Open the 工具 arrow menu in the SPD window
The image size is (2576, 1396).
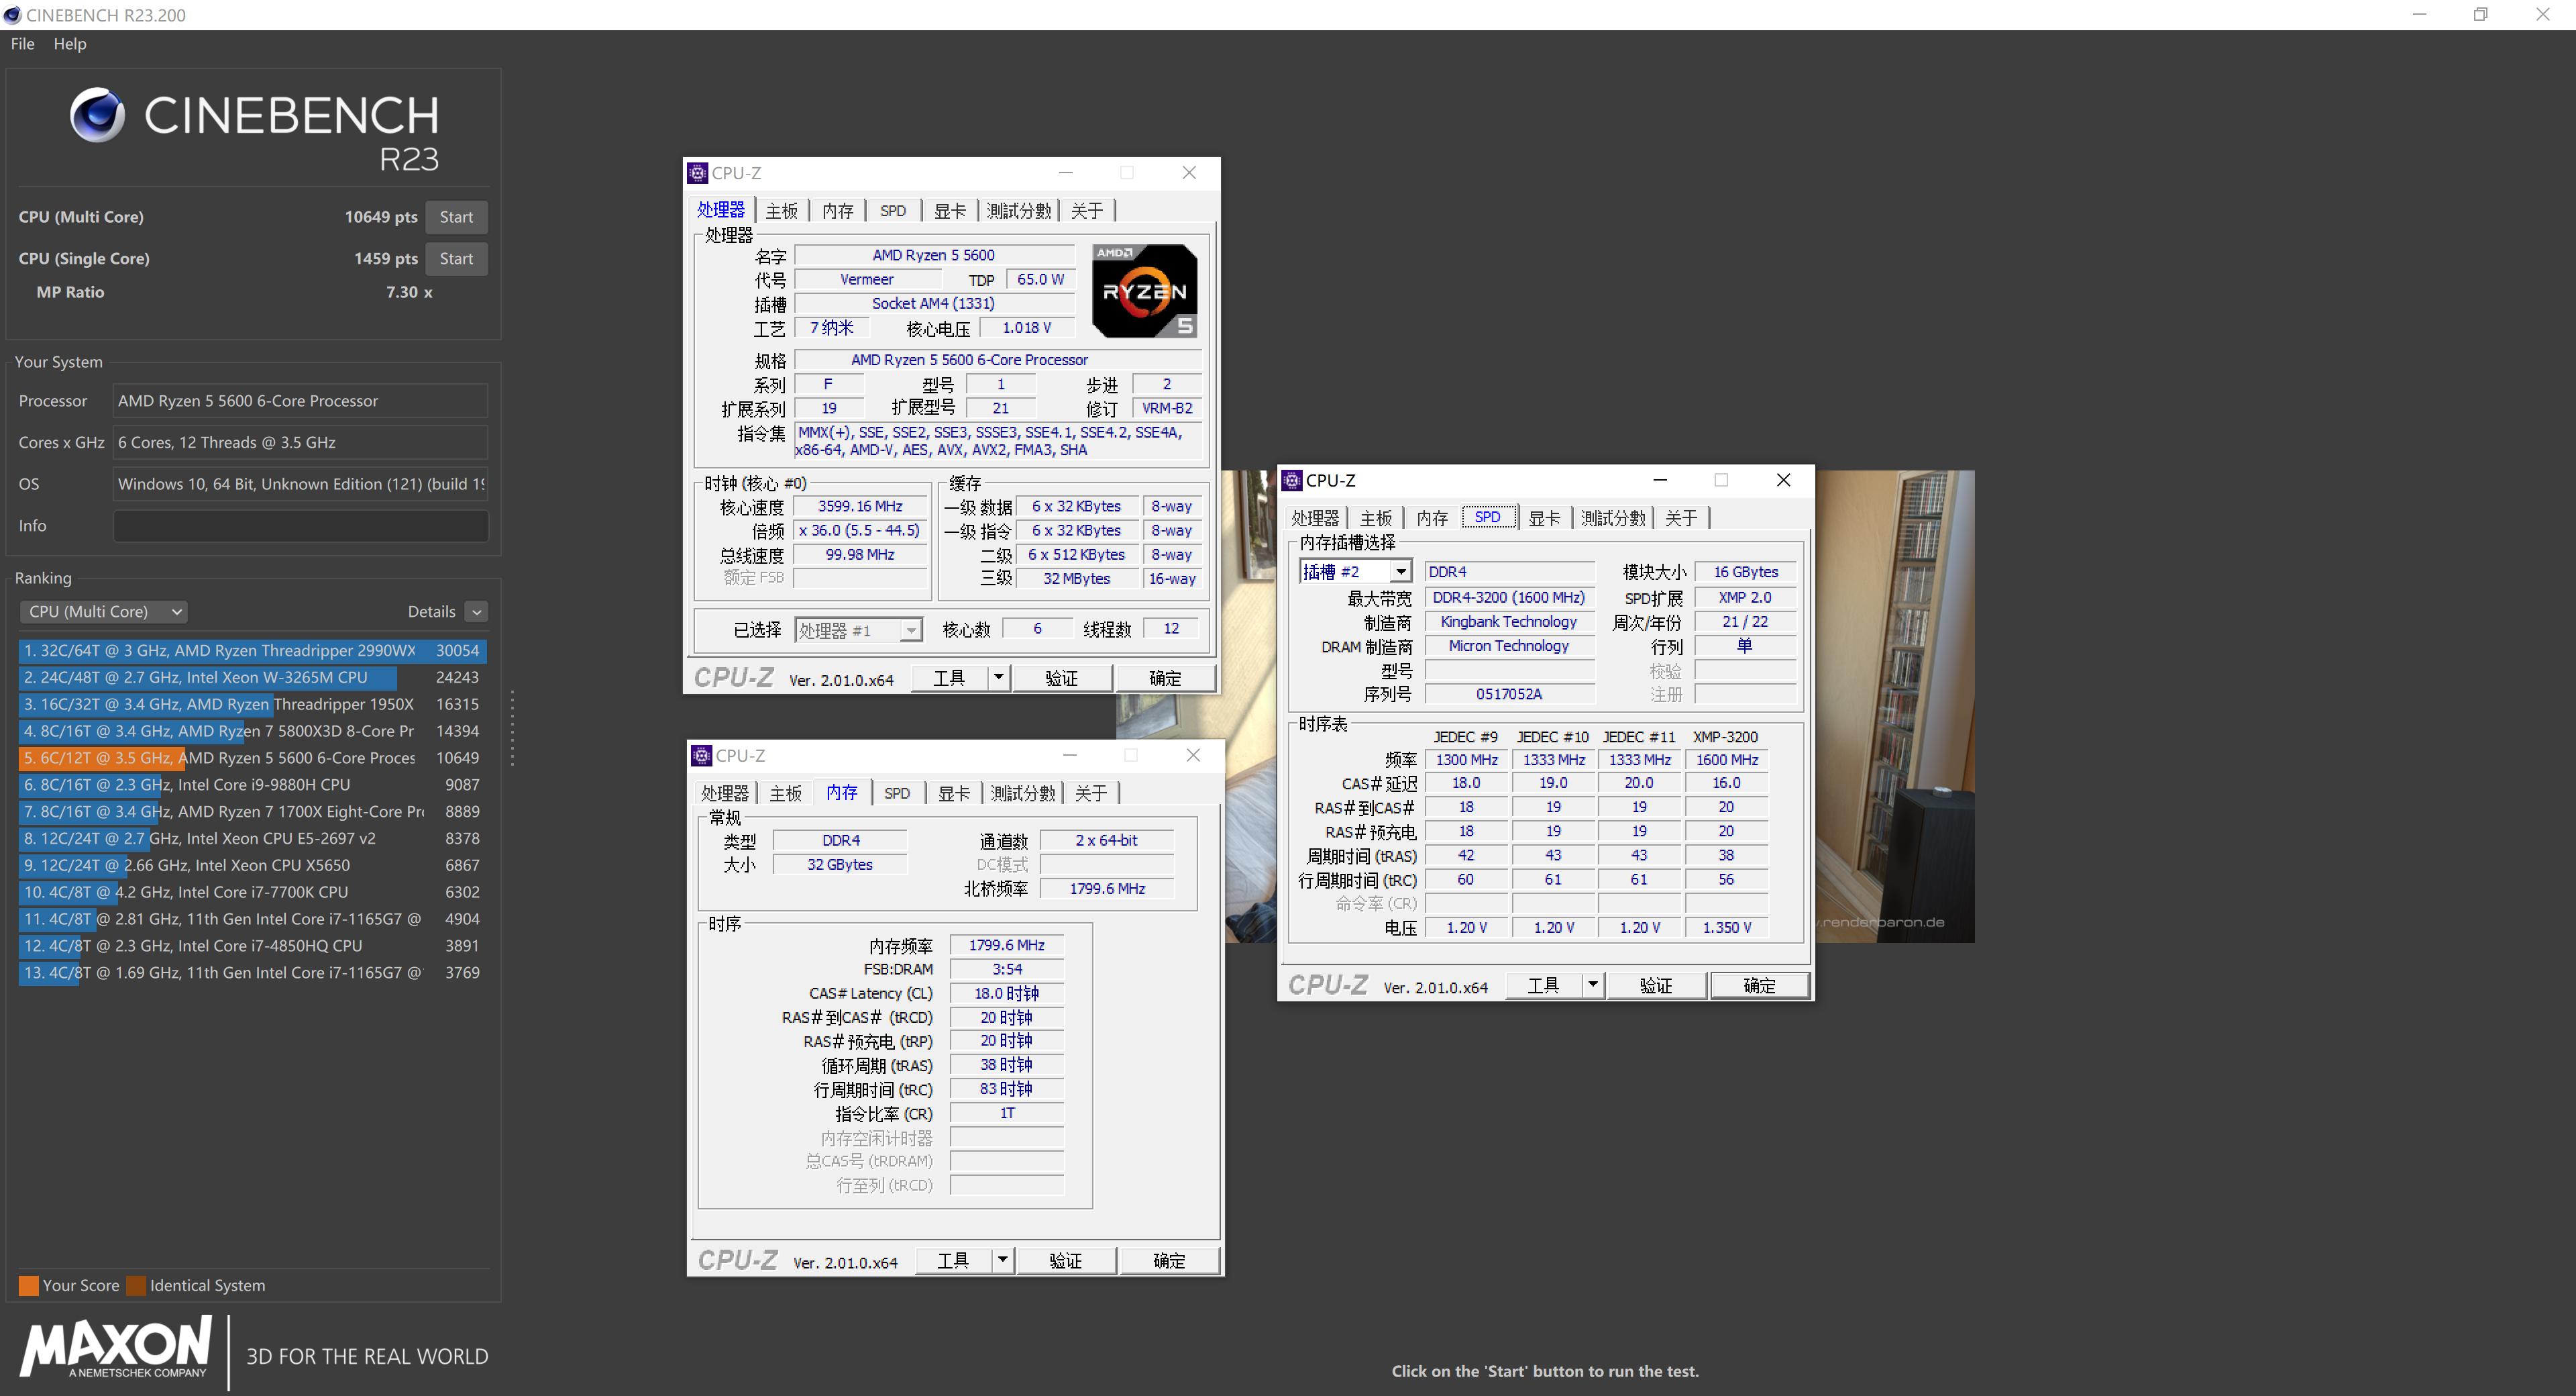point(1592,985)
